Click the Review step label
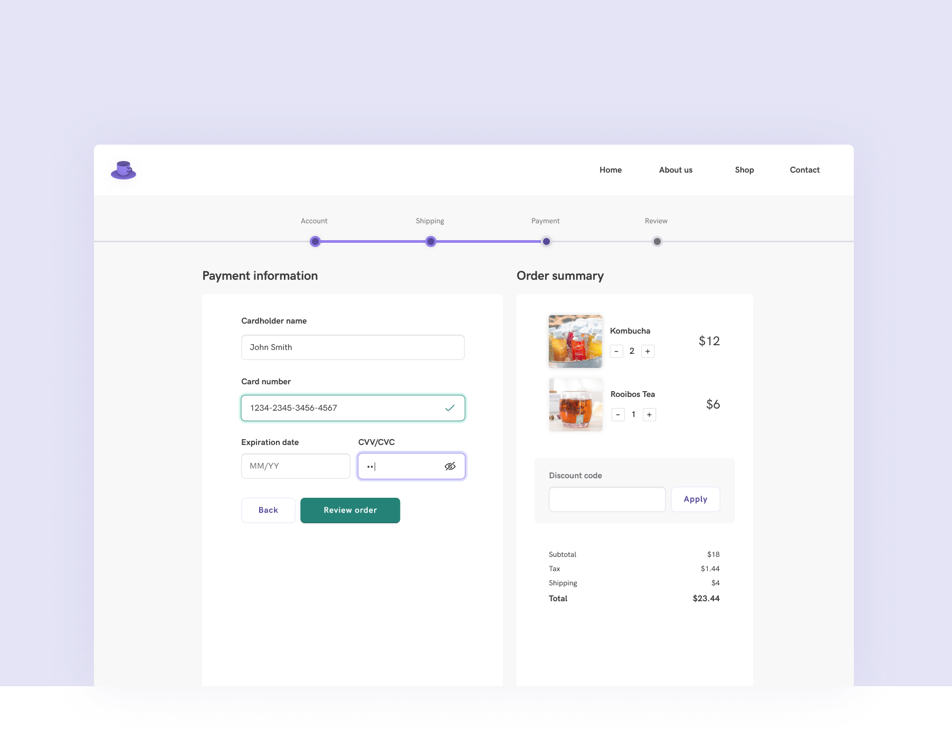Image resolution: width=952 pixels, height=739 pixels. pos(656,221)
